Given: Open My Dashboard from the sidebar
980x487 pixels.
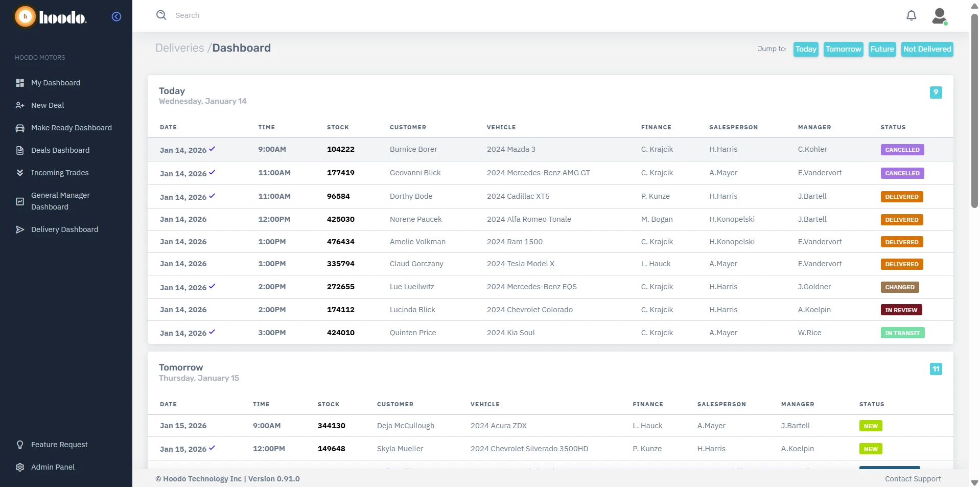Looking at the screenshot, I should (x=56, y=82).
